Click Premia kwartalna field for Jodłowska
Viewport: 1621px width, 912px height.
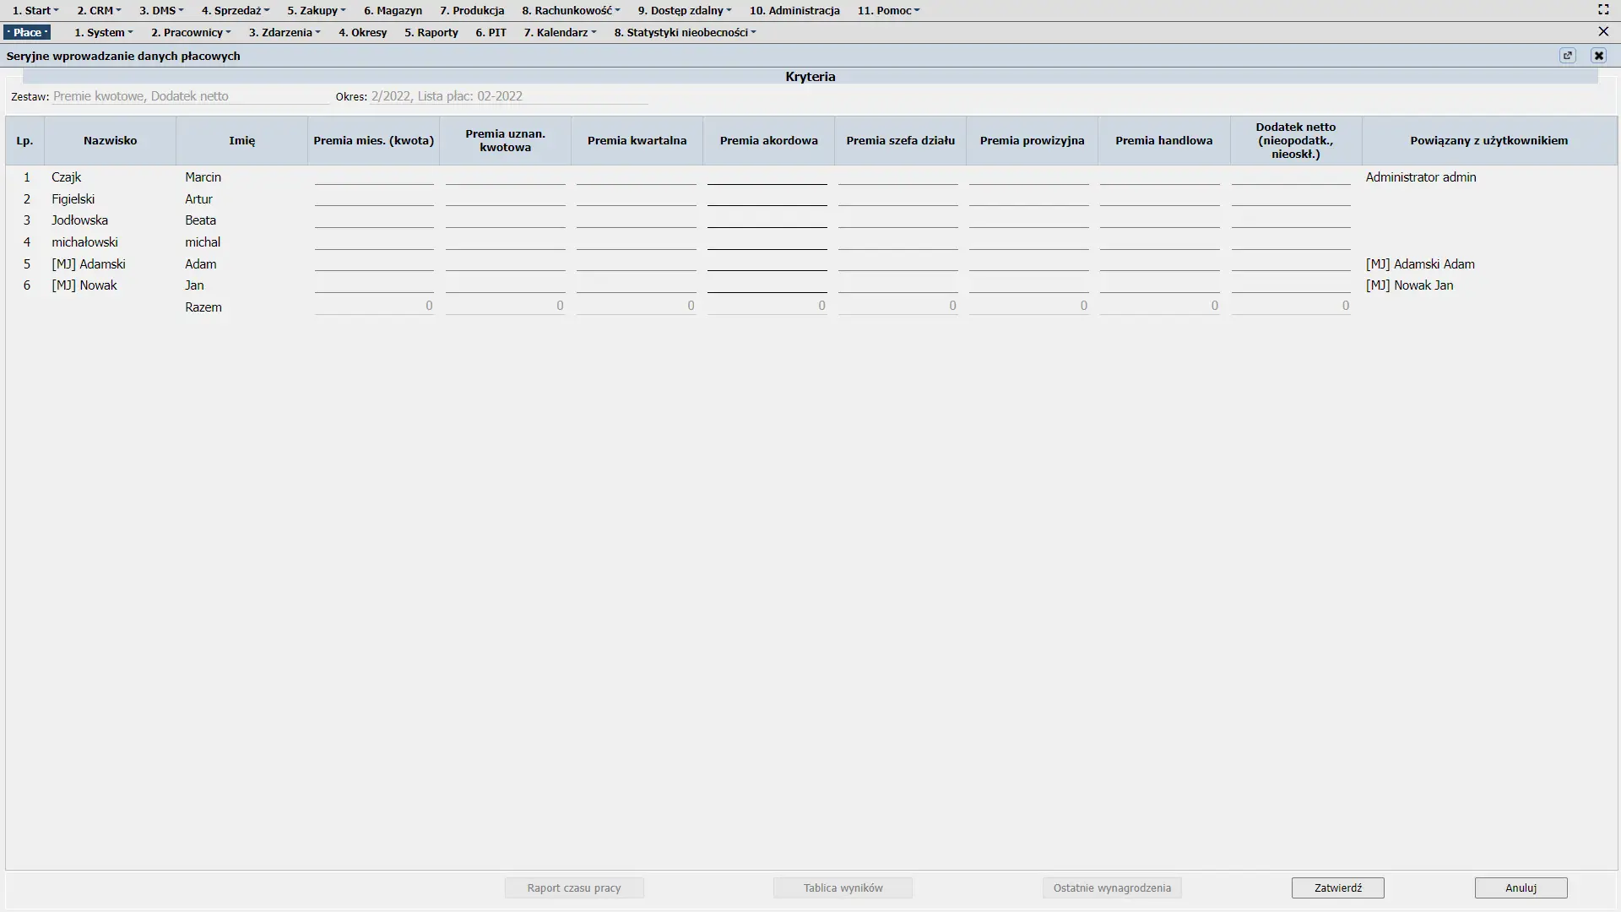(x=637, y=220)
